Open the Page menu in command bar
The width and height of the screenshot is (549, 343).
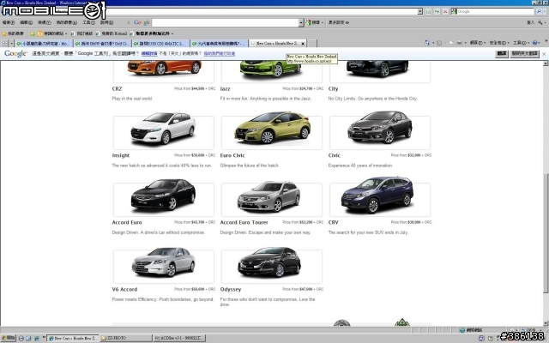pos(477,43)
